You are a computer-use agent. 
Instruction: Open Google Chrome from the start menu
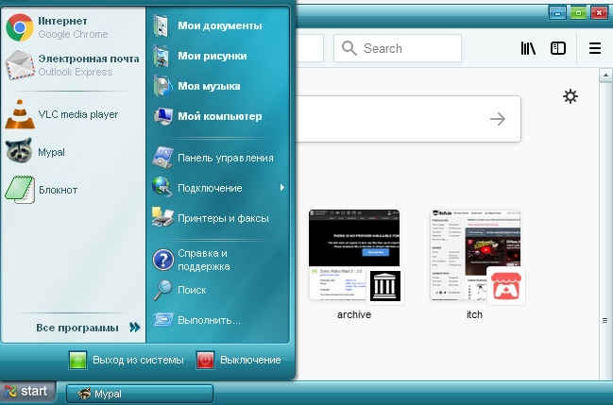pyautogui.click(x=20, y=27)
